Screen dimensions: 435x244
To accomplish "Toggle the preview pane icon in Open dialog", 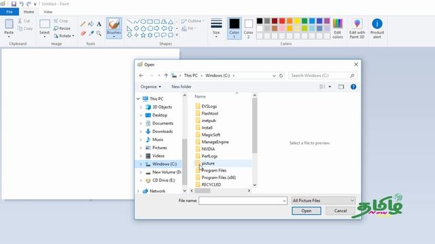I will tap(341, 87).
